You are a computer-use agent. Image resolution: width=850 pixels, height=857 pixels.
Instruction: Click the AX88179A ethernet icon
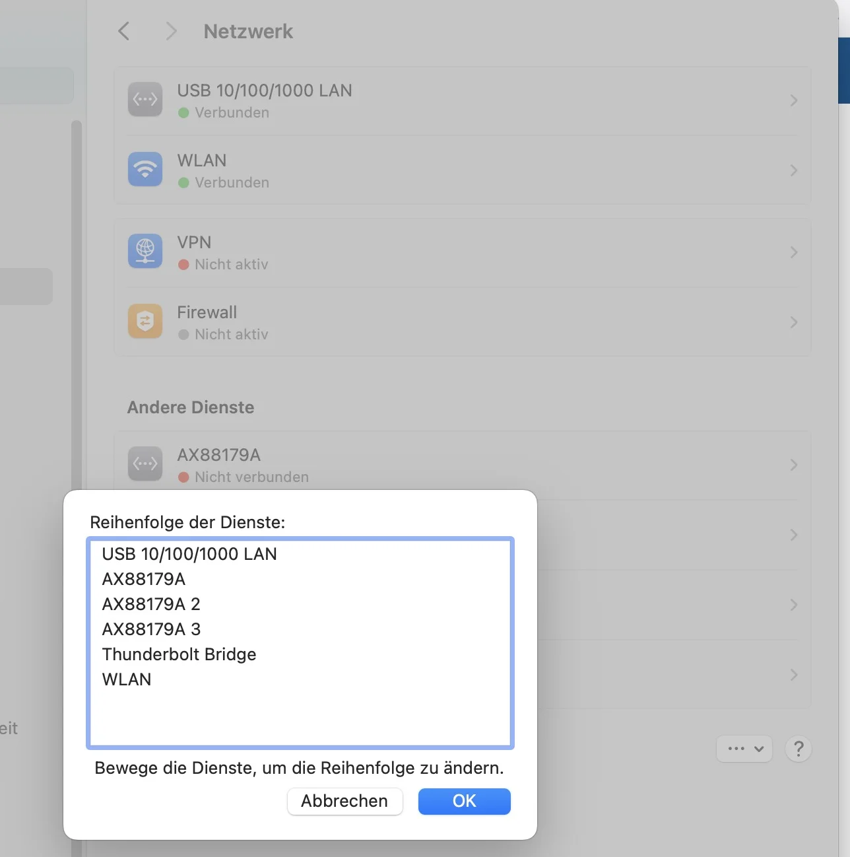(145, 464)
